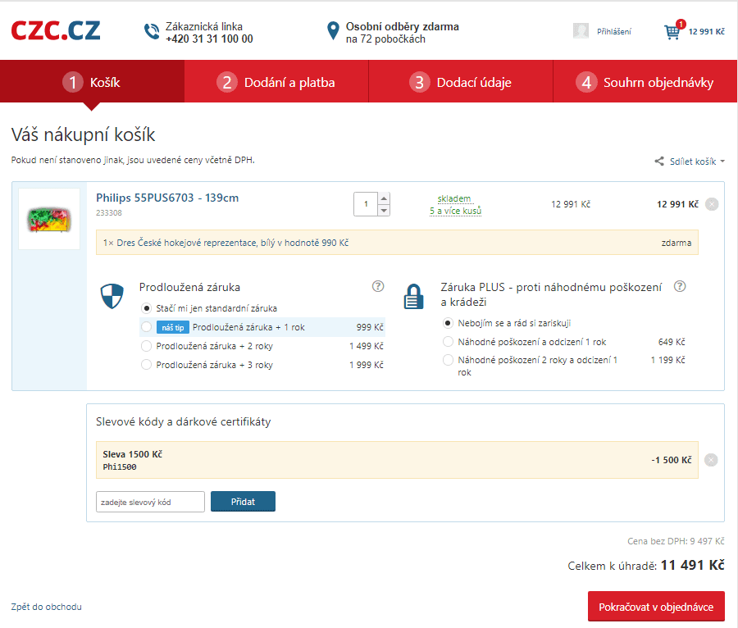The width and height of the screenshot is (738, 628).
Task: Click the customer line phone icon
Action: tap(152, 31)
